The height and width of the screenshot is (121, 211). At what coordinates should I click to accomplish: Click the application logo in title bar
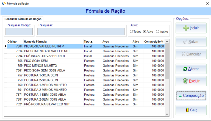4,4
